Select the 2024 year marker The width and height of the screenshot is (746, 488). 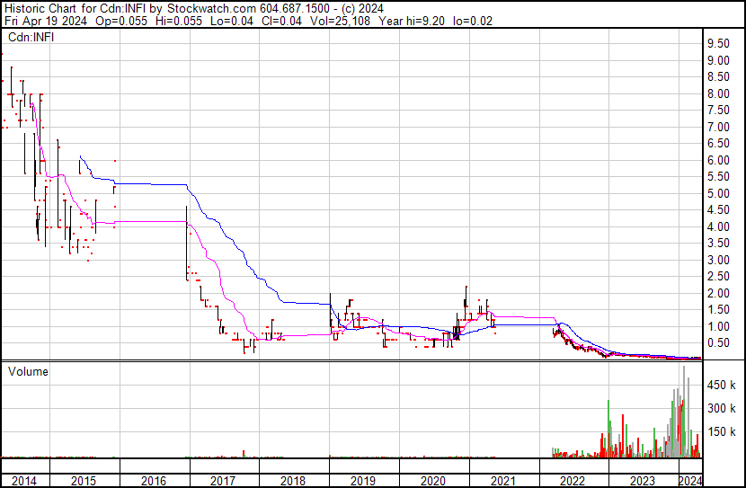(689, 481)
